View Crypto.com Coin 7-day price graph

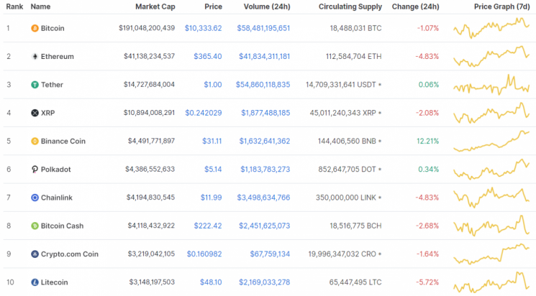click(x=491, y=254)
